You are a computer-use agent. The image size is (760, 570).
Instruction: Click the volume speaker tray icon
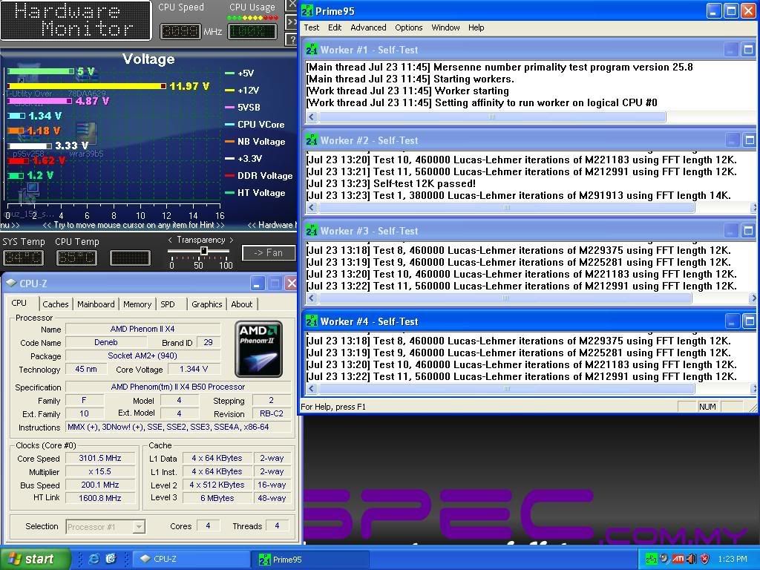pos(691,559)
